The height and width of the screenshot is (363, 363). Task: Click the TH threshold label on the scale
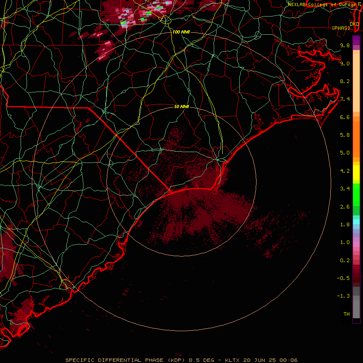[x=346, y=314]
